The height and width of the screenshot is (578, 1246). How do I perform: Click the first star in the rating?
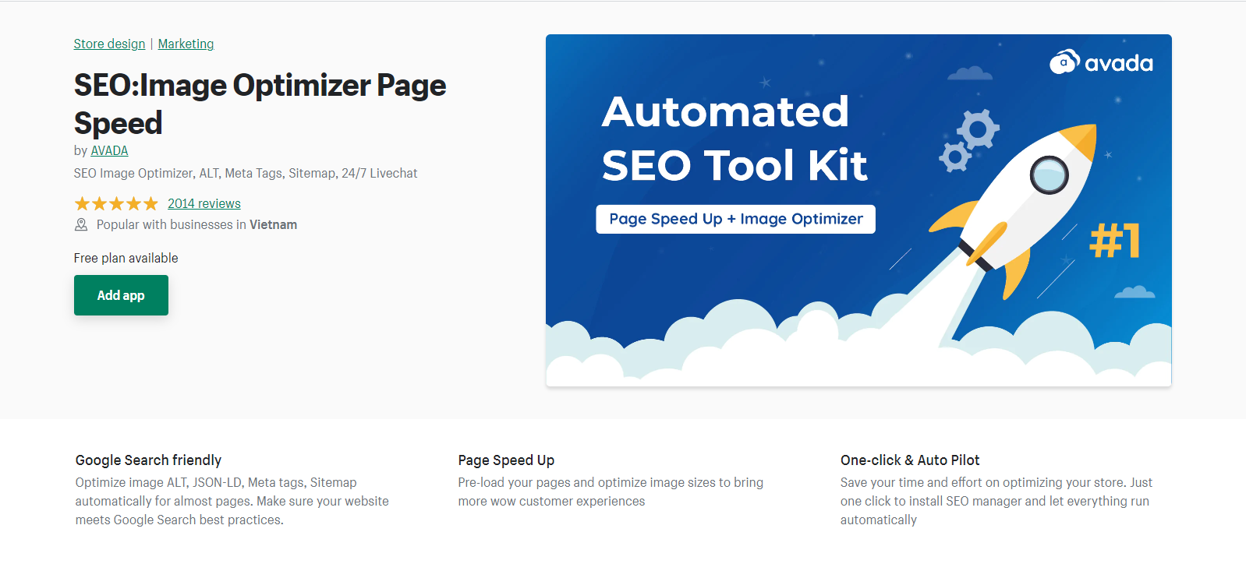(82, 204)
